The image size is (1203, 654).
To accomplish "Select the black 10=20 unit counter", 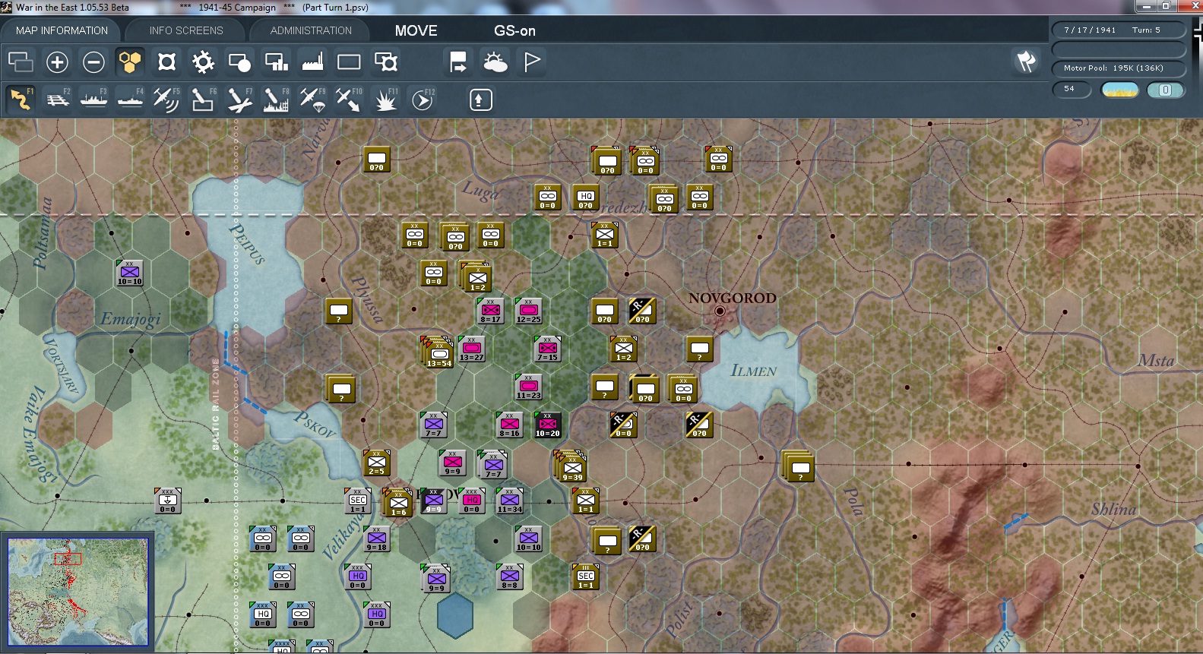I will pyautogui.click(x=547, y=425).
